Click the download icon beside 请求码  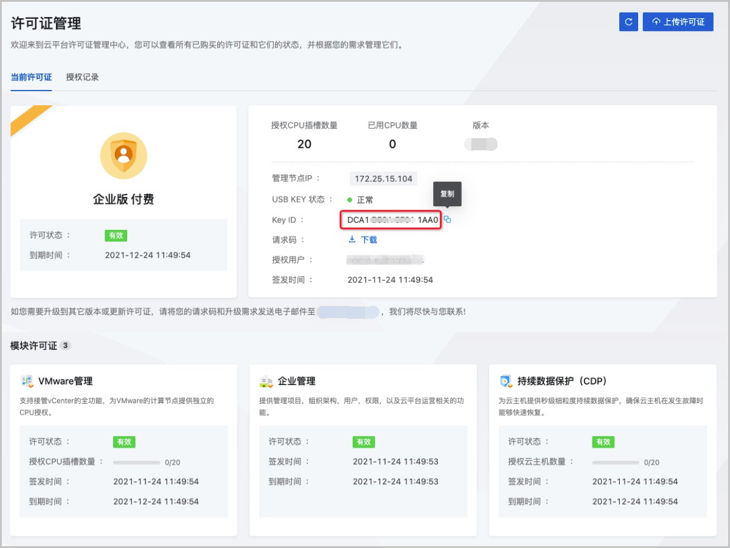tap(353, 240)
